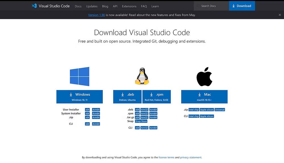Select Arm32 in Linux .tar.gz row
The image size is (284, 163).
pyautogui.click(x=144, y=117)
